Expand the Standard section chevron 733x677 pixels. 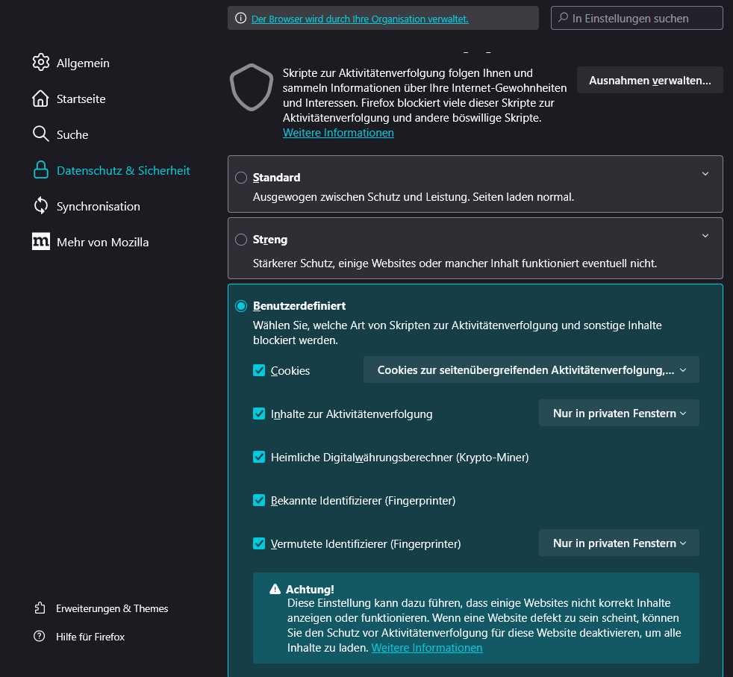point(705,174)
